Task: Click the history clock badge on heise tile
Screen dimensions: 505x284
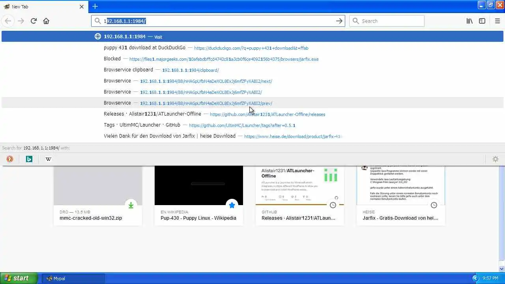Action: tap(434, 205)
